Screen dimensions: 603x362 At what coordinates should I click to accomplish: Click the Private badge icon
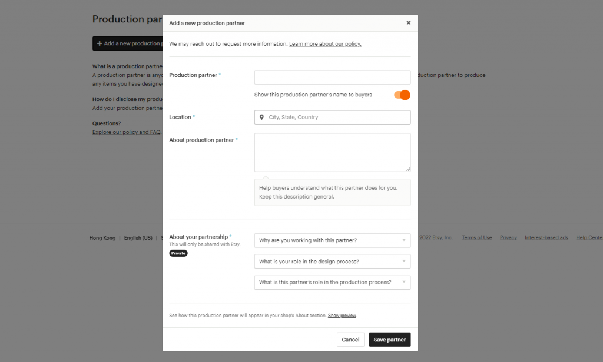(178, 253)
